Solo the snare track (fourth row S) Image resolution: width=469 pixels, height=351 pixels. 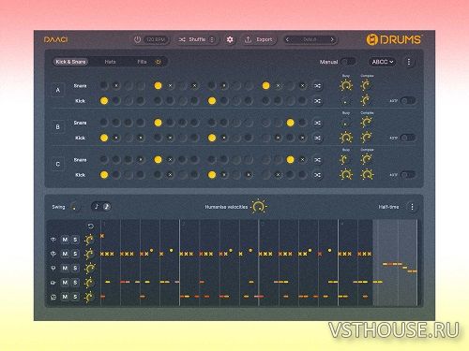point(75,283)
